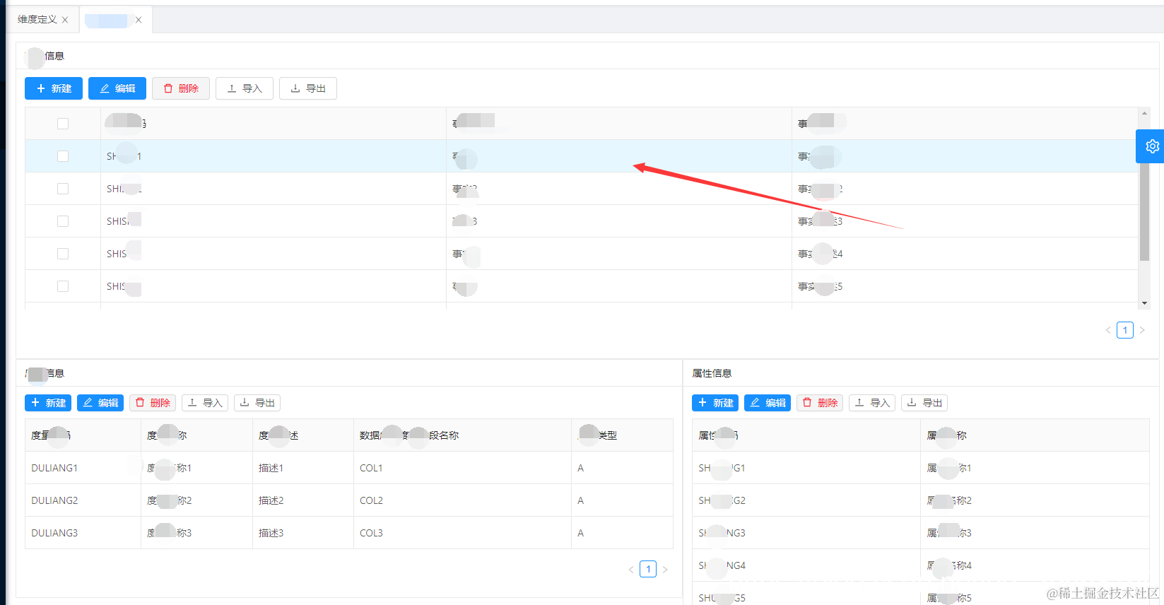Click 导入 in the top panel toolbar

[245, 88]
